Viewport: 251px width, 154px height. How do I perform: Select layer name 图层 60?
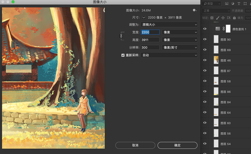[226, 123]
